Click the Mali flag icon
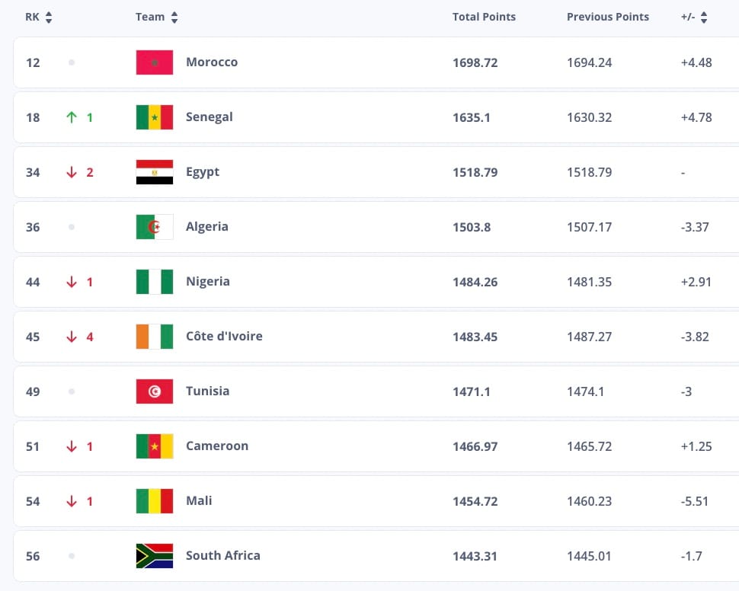The height and width of the screenshot is (591, 739). pyautogui.click(x=155, y=501)
